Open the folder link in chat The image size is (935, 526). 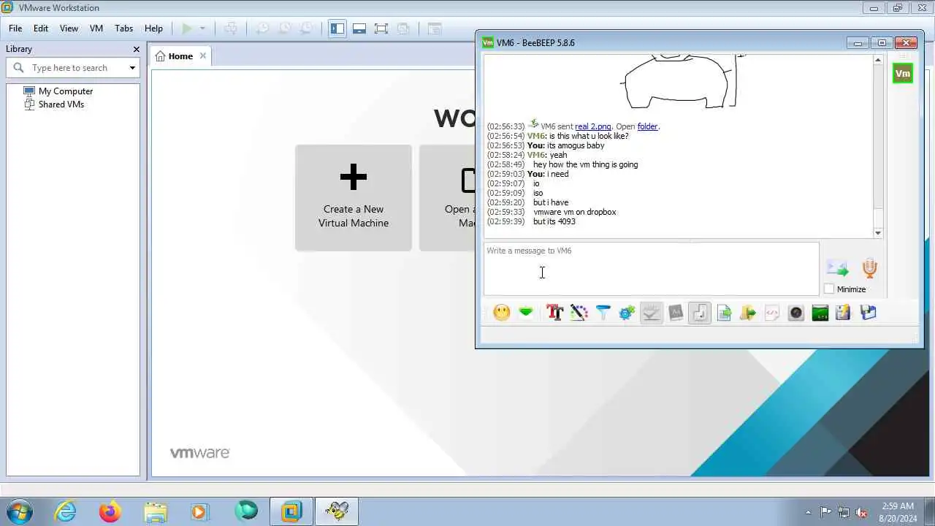tap(647, 126)
